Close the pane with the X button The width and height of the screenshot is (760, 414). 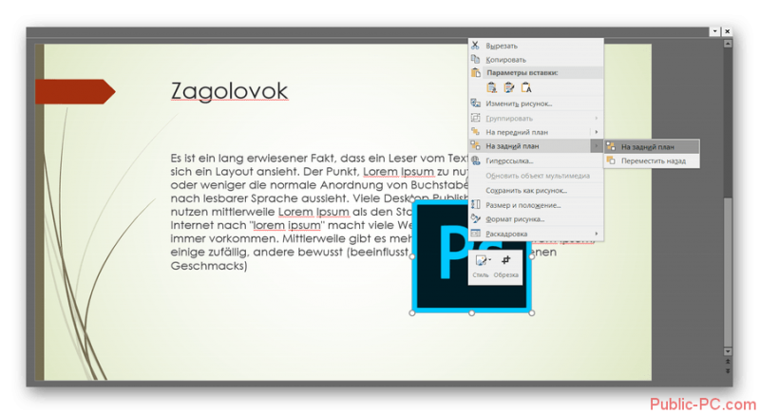[x=727, y=31]
